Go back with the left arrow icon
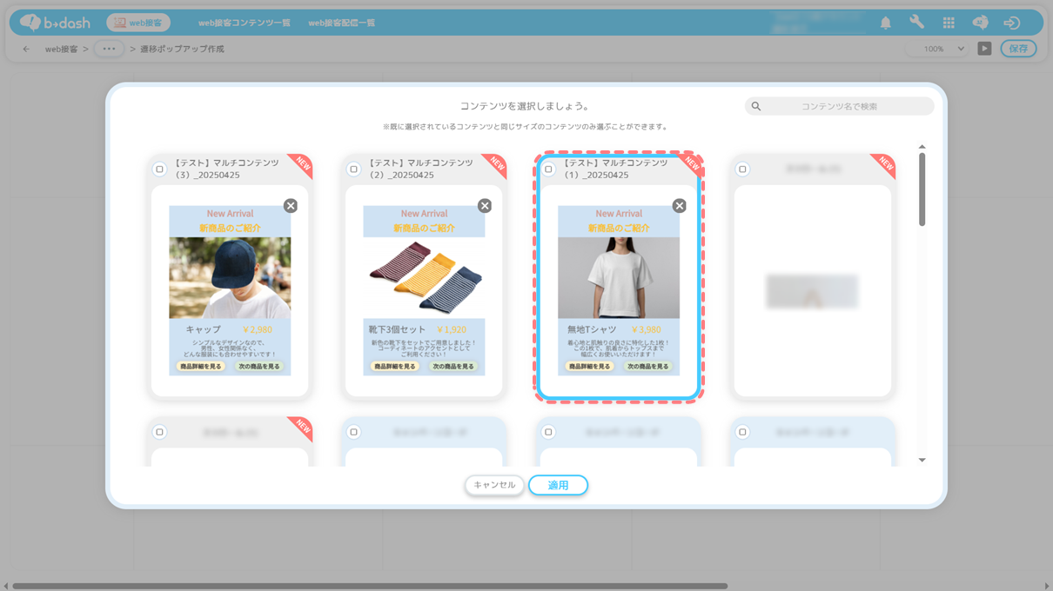The height and width of the screenshot is (591, 1053). click(x=26, y=49)
